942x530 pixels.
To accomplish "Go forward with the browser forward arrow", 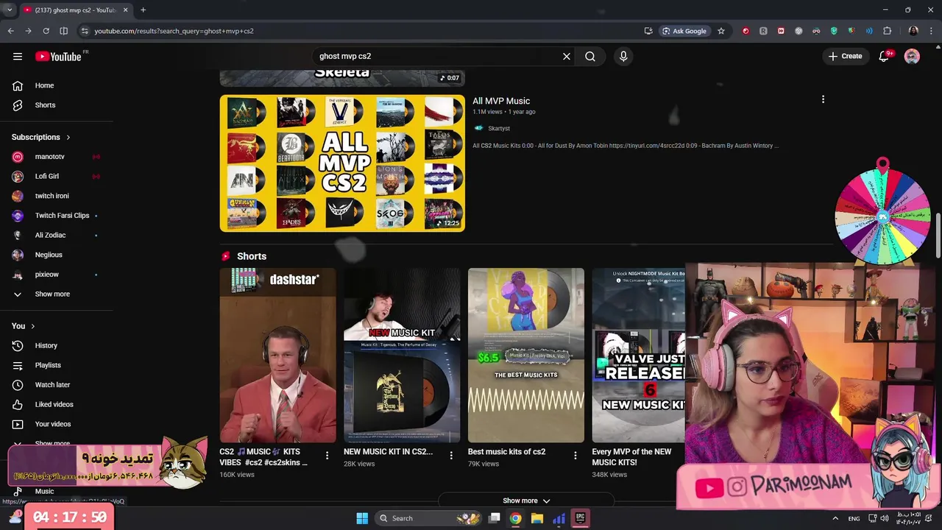I will point(28,31).
